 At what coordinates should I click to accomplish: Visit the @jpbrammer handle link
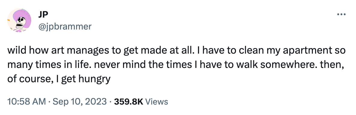point(65,27)
